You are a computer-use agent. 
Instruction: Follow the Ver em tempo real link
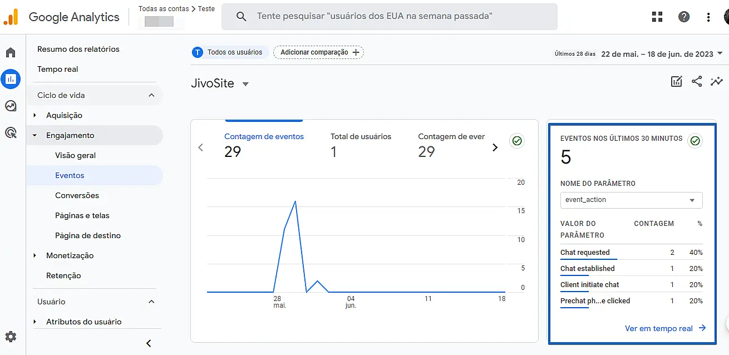click(665, 328)
